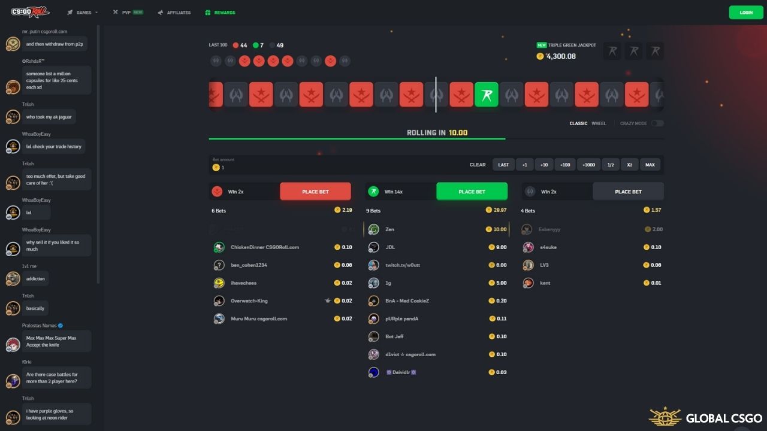Click the green Win 14x icon
Screen dimensions: 767x431
(373, 192)
